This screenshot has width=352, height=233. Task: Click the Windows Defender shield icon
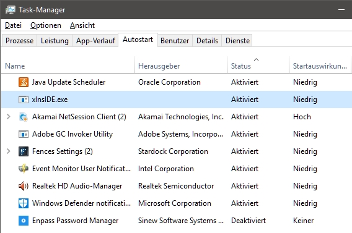(24, 203)
